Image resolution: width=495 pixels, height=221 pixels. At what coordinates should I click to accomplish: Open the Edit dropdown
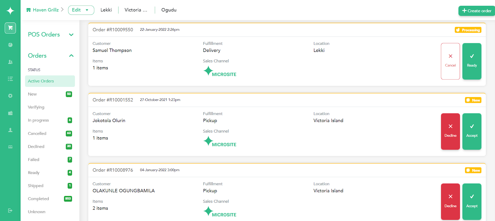tap(81, 10)
